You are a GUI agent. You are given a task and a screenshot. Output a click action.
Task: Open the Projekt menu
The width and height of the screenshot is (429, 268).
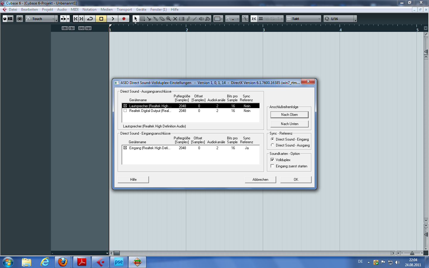47,10
